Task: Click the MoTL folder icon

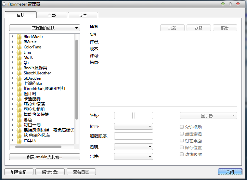Action: (19, 57)
